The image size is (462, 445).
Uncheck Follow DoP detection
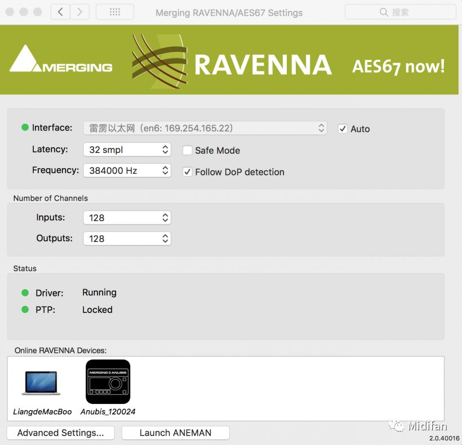click(188, 172)
